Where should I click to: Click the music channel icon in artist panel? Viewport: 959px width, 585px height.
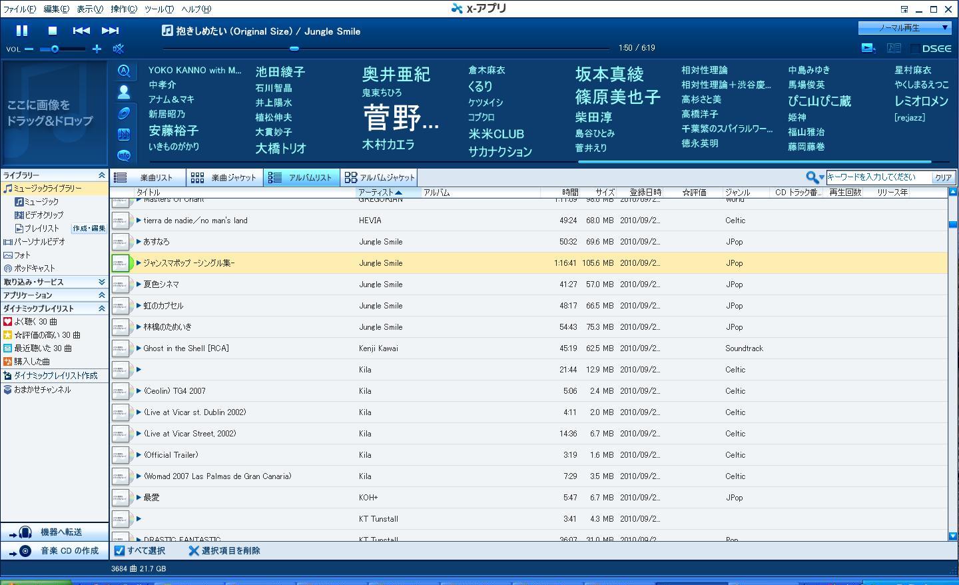(x=124, y=134)
